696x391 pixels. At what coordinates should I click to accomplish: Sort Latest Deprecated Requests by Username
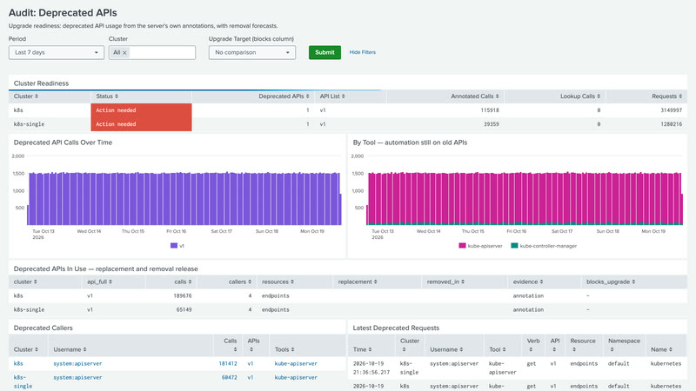point(446,350)
